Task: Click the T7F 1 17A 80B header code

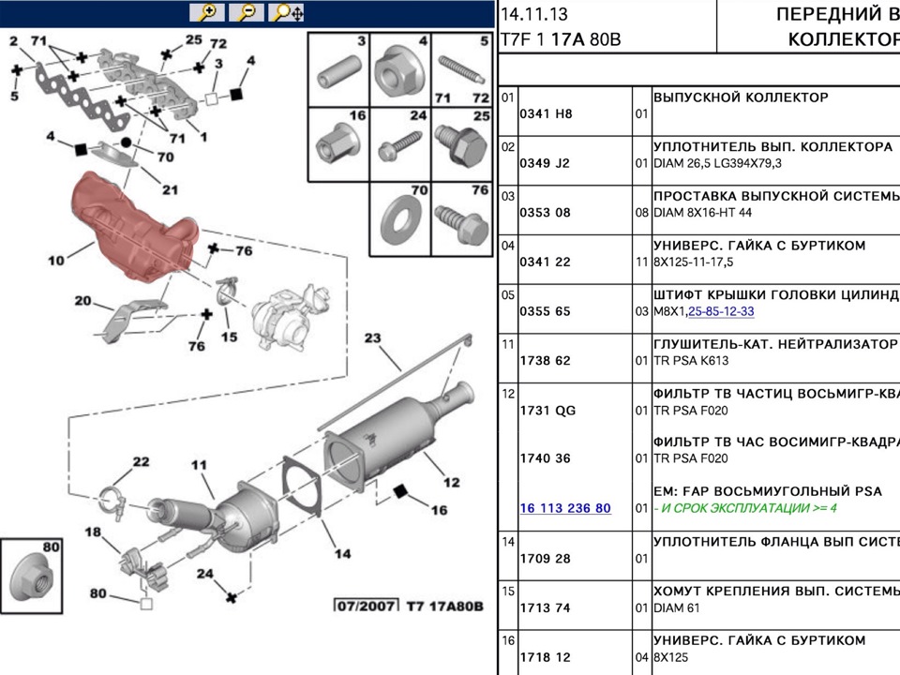Action: tap(561, 39)
